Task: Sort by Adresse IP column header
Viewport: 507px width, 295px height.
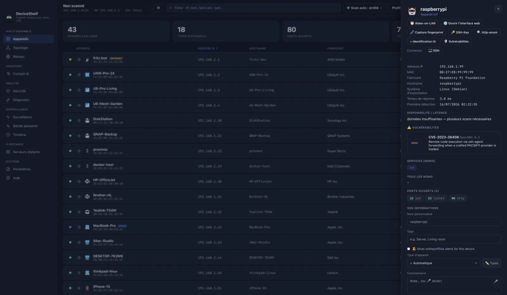Action: click(208, 48)
